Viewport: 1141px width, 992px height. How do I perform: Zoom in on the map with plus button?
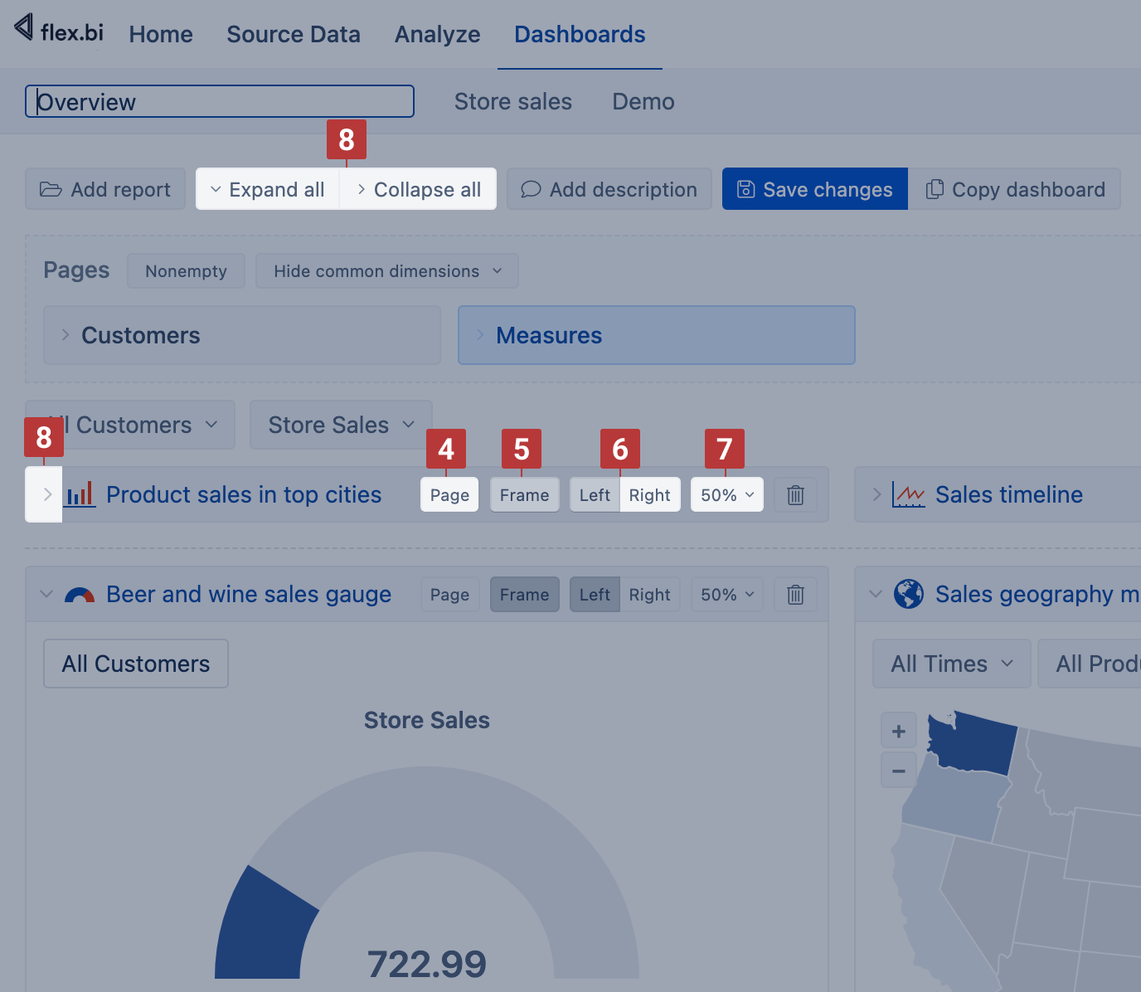898,732
